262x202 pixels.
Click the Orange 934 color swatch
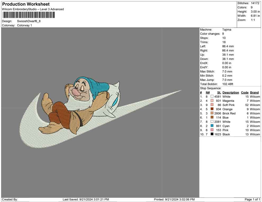tap(212, 109)
